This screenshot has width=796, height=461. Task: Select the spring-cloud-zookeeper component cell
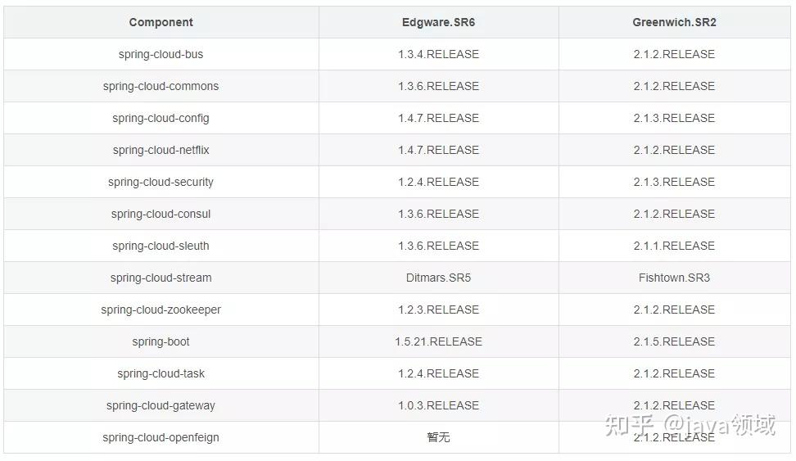pyautogui.click(x=161, y=310)
